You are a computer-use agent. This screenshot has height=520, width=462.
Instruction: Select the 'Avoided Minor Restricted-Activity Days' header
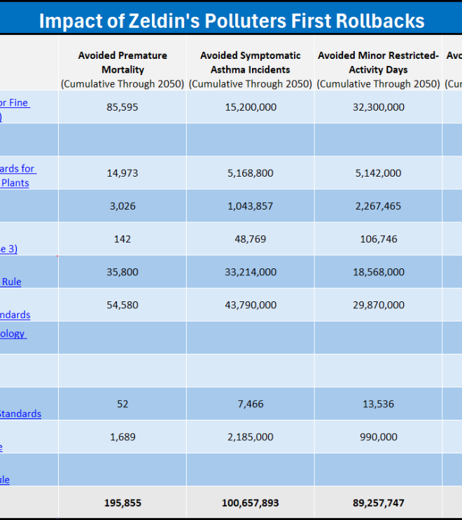(x=378, y=62)
